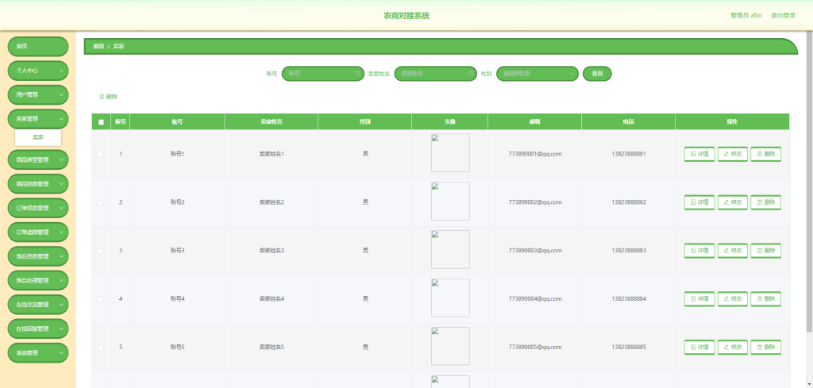Viewport: 813px width, 388px height.
Task: Open 详情 for row 账号5
Action: (699, 347)
